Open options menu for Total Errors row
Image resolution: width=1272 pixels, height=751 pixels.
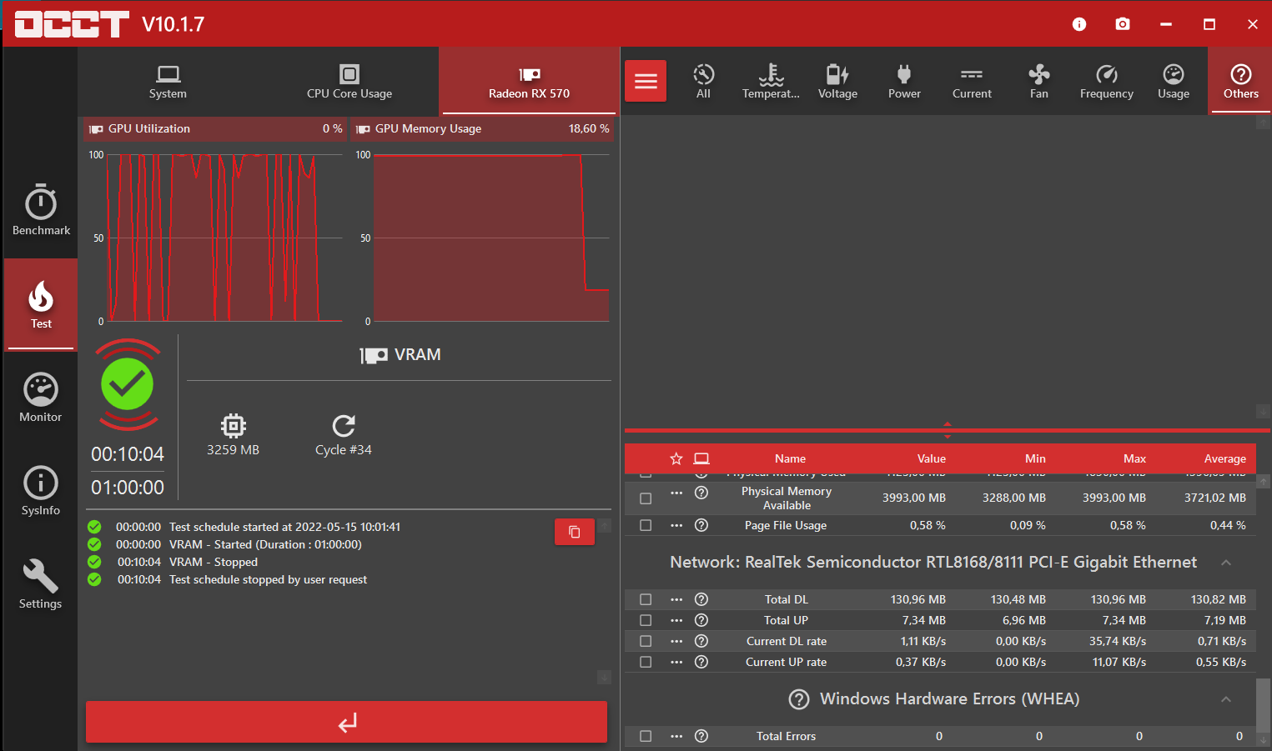[x=676, y=736]
